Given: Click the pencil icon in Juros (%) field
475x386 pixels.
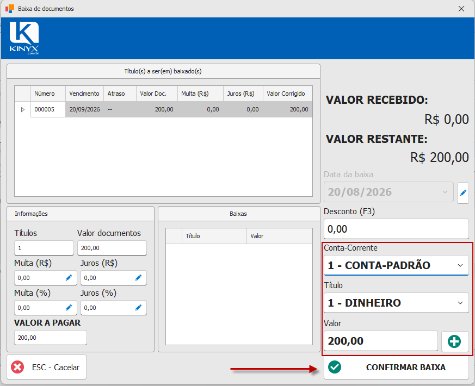Looking at the screenshot, I should (138, 308).
